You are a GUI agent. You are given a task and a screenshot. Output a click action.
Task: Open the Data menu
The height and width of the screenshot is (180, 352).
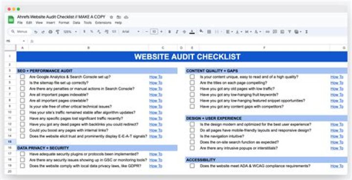click(76, 22)
